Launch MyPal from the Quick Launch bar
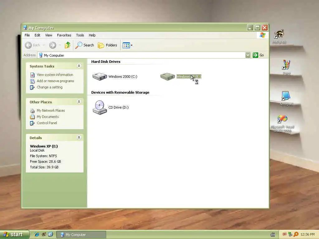 coord(44,235)
